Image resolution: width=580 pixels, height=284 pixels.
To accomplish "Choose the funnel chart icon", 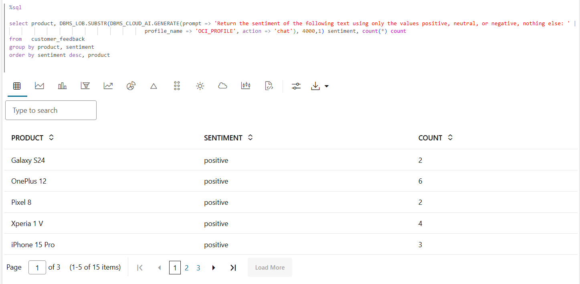I will point(85,86).
